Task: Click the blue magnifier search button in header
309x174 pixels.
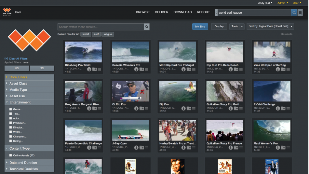Action: (294, 13)
